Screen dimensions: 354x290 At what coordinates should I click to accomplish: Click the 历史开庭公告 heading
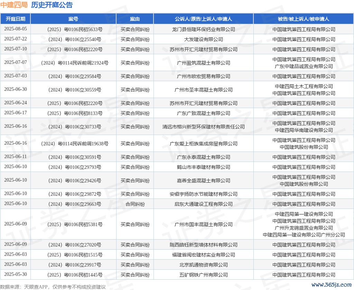point(52,5)
